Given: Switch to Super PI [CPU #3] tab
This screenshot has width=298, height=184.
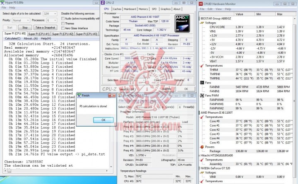Looking at the screenshot, I should (x=87, y=34).
